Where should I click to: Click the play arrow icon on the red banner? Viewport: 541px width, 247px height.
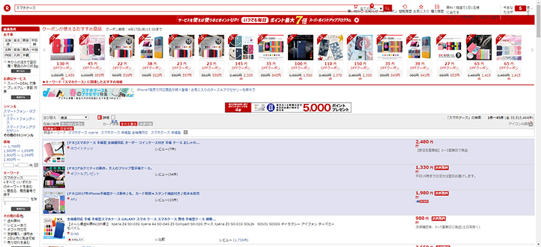(357, 20)
